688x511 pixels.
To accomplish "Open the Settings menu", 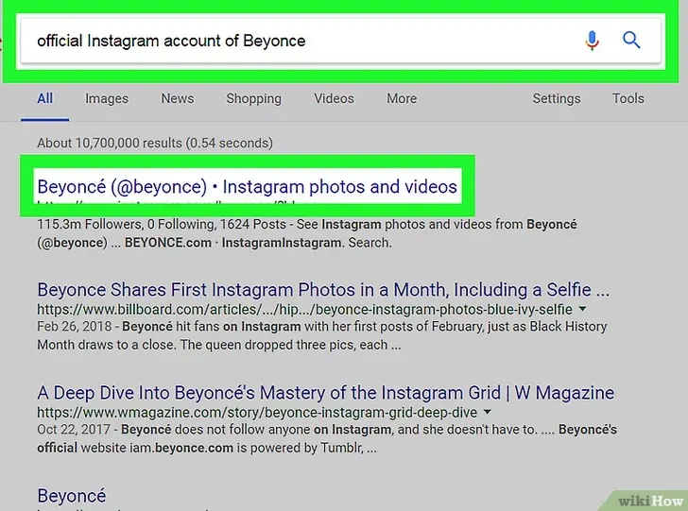I will click(x=556, y=98).
